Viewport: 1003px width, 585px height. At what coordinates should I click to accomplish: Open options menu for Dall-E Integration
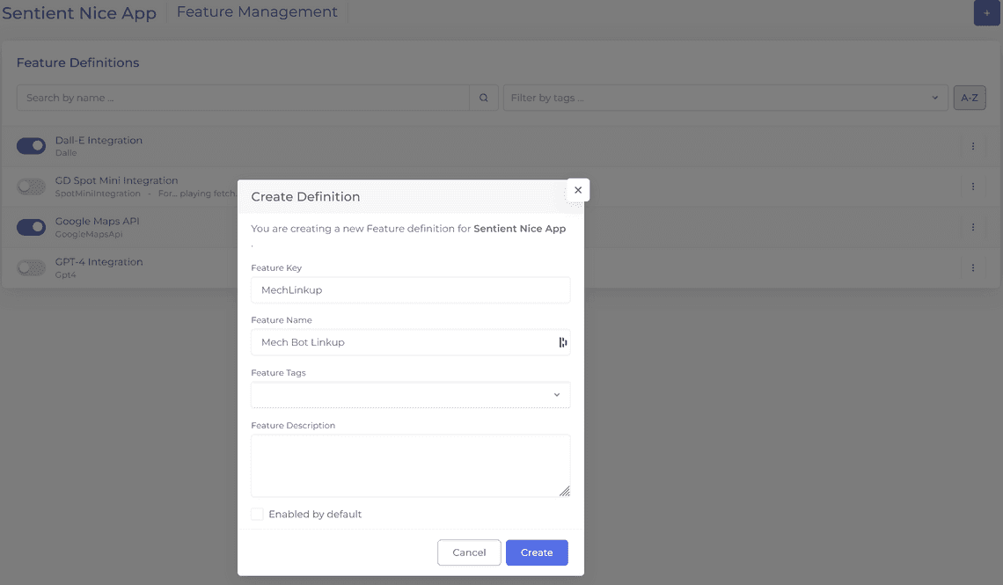coord(972,146)
